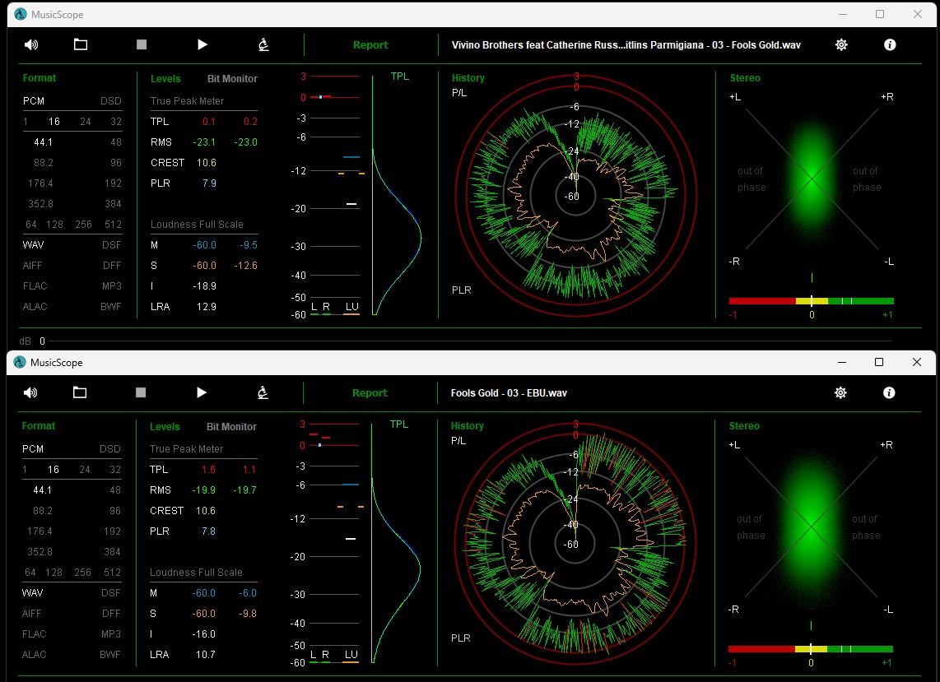Open settings gear in the bottom window

[x=840, y=392]
